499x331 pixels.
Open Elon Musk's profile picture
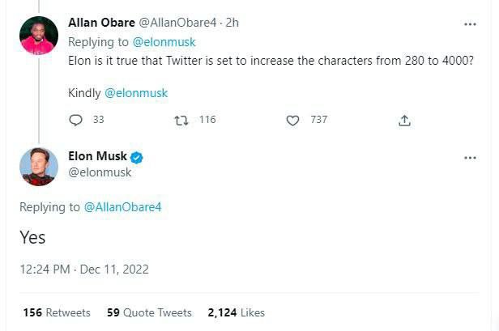point(39,166)
